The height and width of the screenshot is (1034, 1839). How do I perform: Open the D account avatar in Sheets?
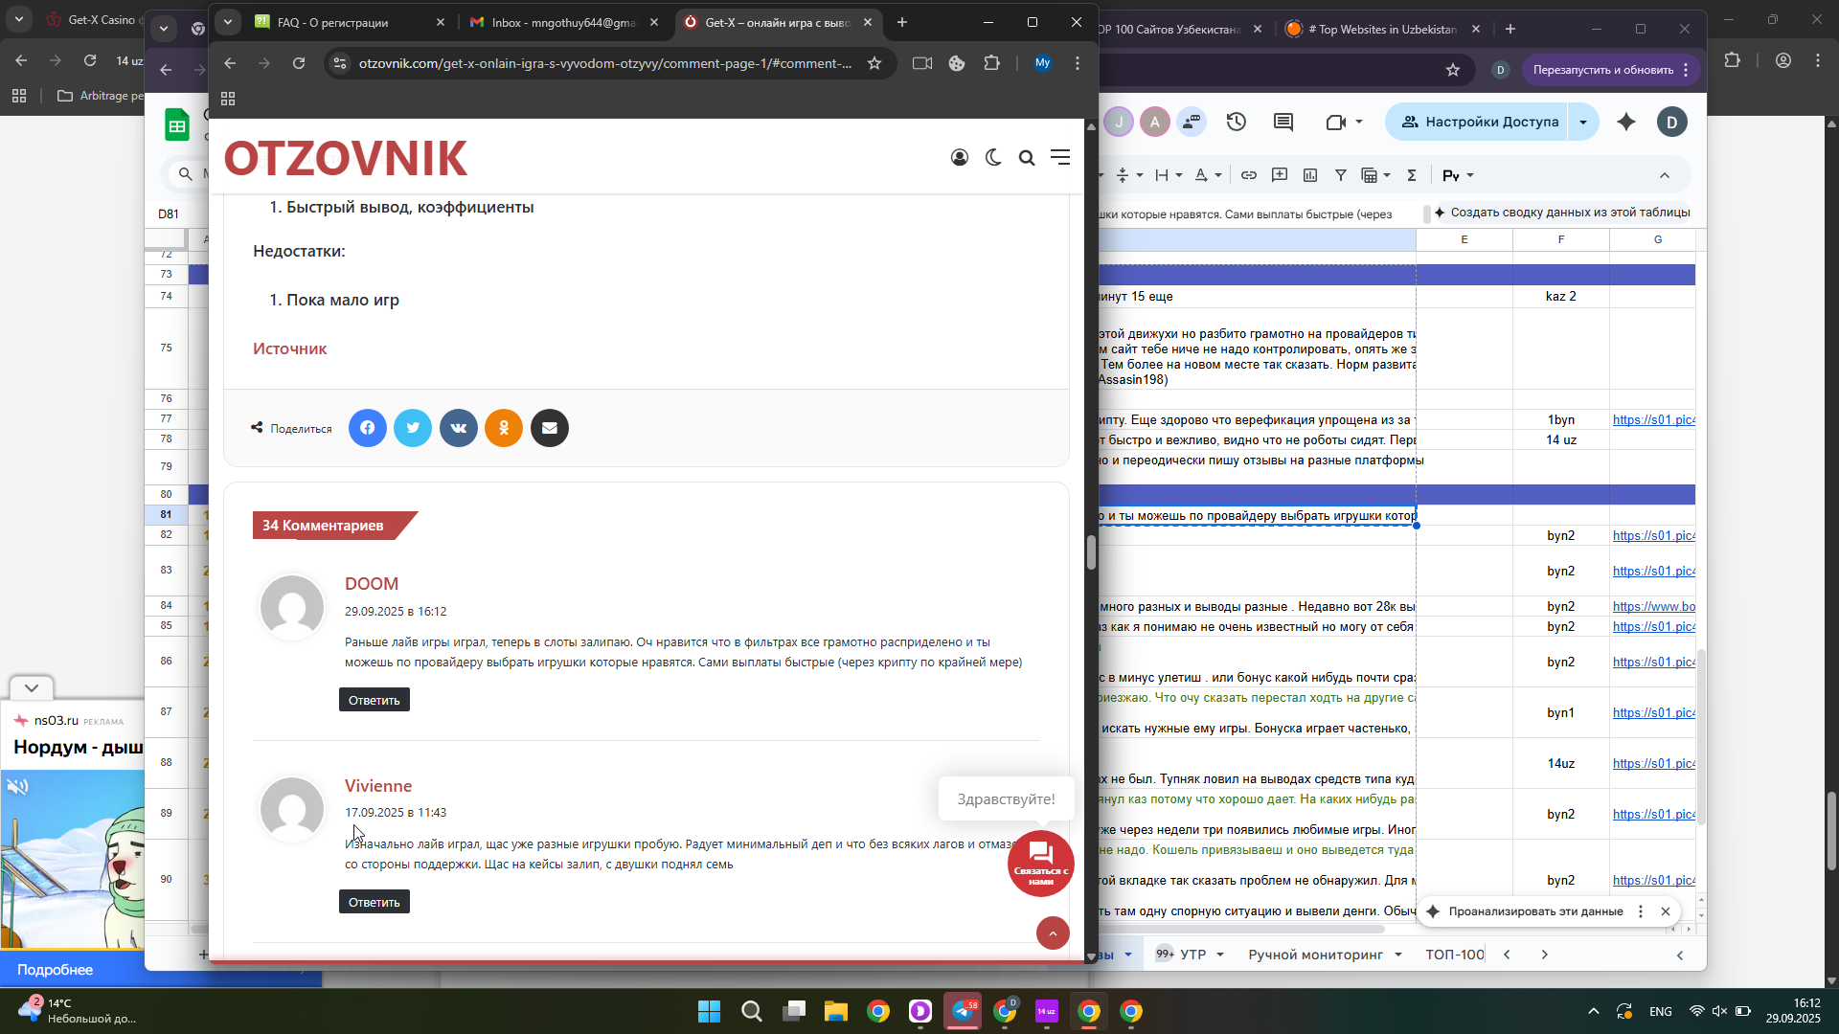click(x=1672, y=122)
